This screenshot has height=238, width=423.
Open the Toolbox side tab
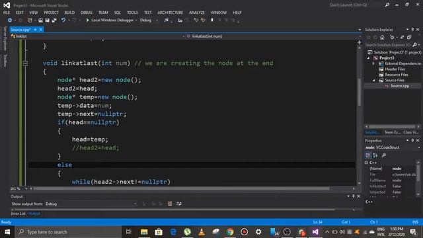[5, 60]
